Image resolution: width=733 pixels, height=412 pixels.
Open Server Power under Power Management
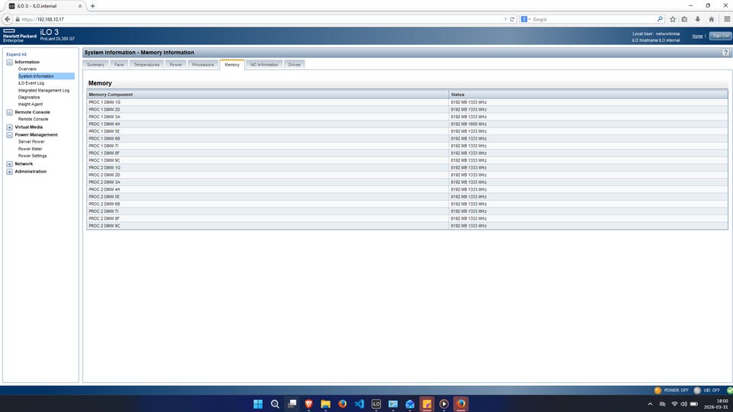point(31,142)
